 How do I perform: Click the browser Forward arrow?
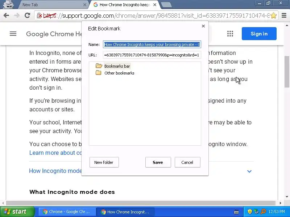(17, 16)
